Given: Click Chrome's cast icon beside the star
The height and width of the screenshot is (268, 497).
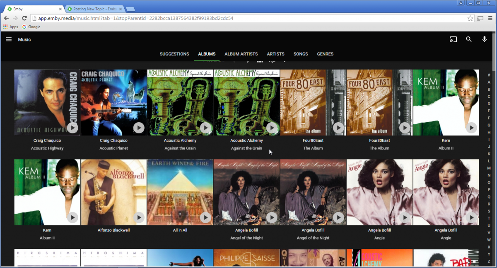Looking at the screenshot, I should pyautogui.click(x=480, y=18).
